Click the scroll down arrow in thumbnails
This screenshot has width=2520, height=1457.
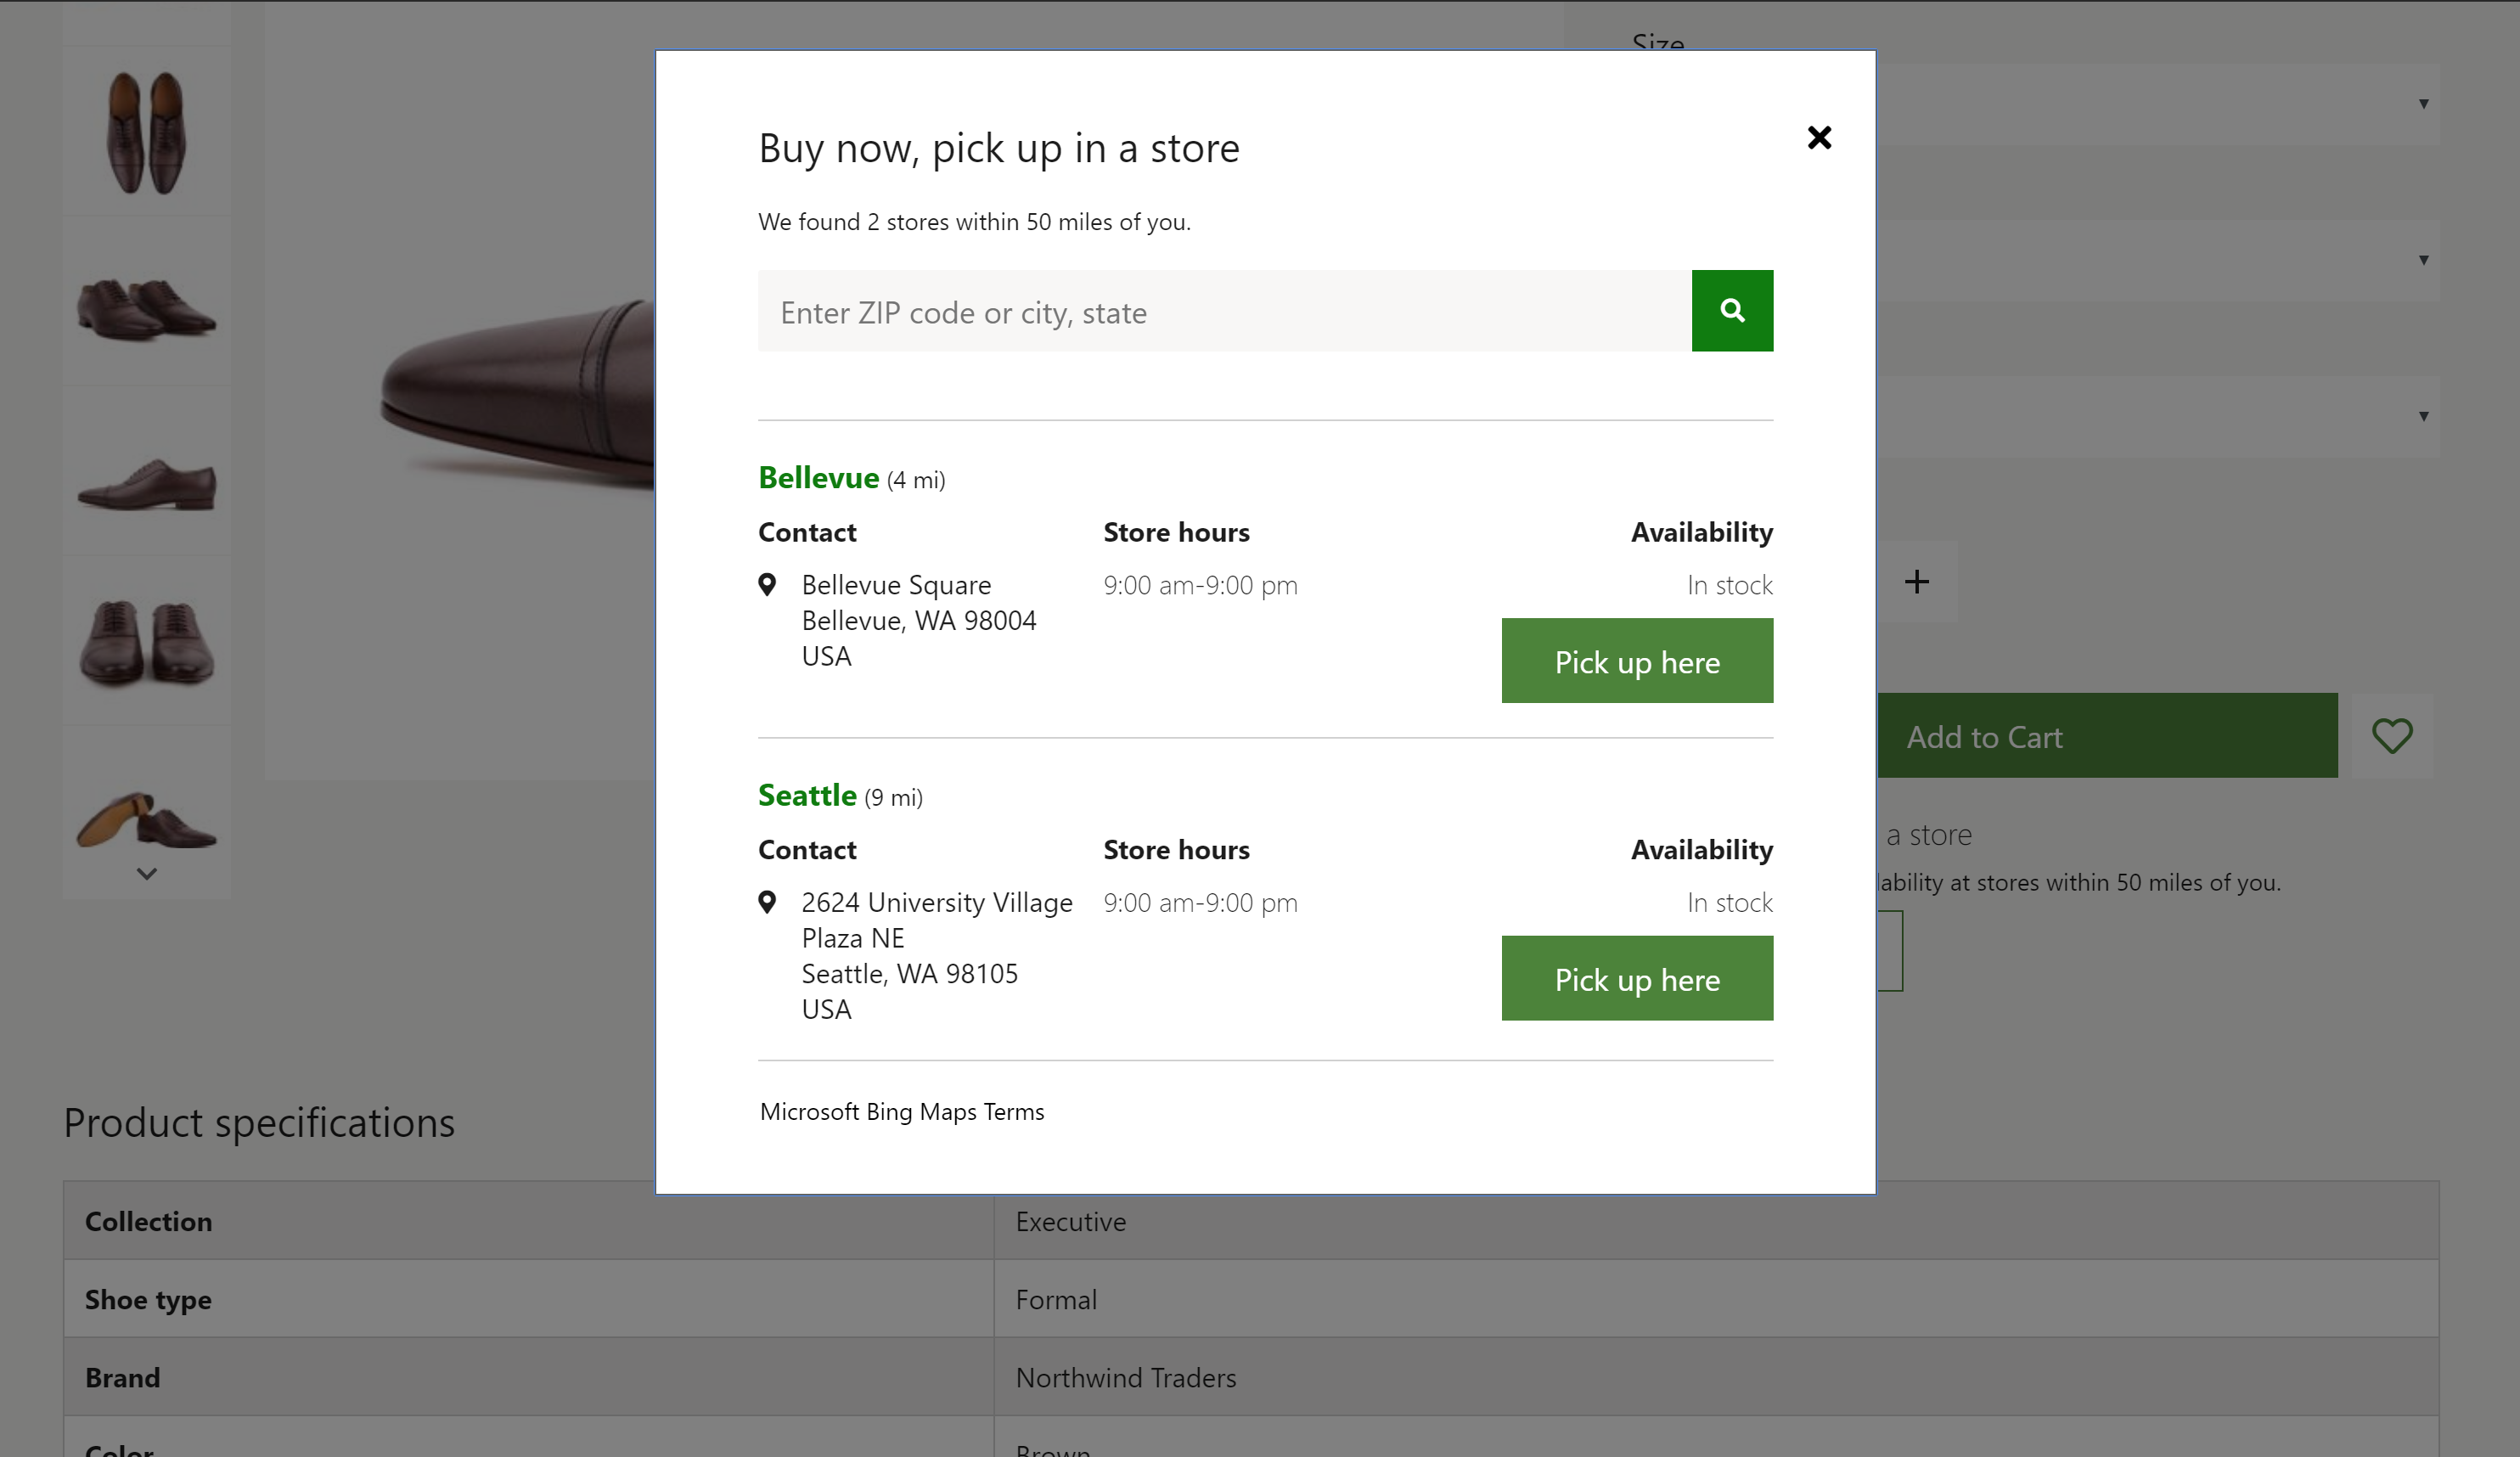click(x=146, y=873)
